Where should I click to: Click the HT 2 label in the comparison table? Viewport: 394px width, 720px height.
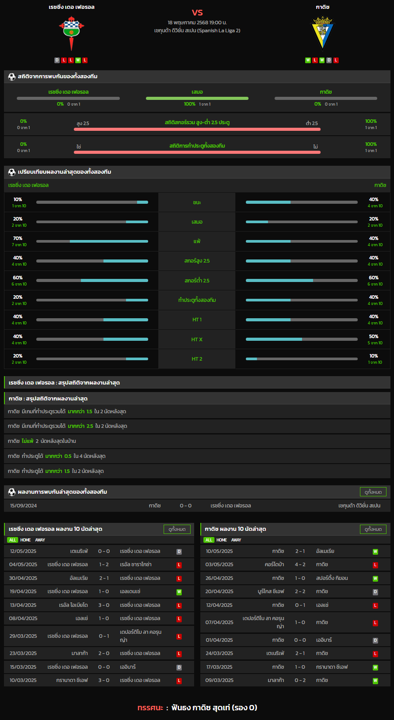tap(197, 359)
